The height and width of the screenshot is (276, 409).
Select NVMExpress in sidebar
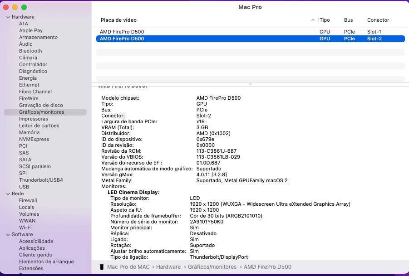pyautogui.click(x=34, y=139)
